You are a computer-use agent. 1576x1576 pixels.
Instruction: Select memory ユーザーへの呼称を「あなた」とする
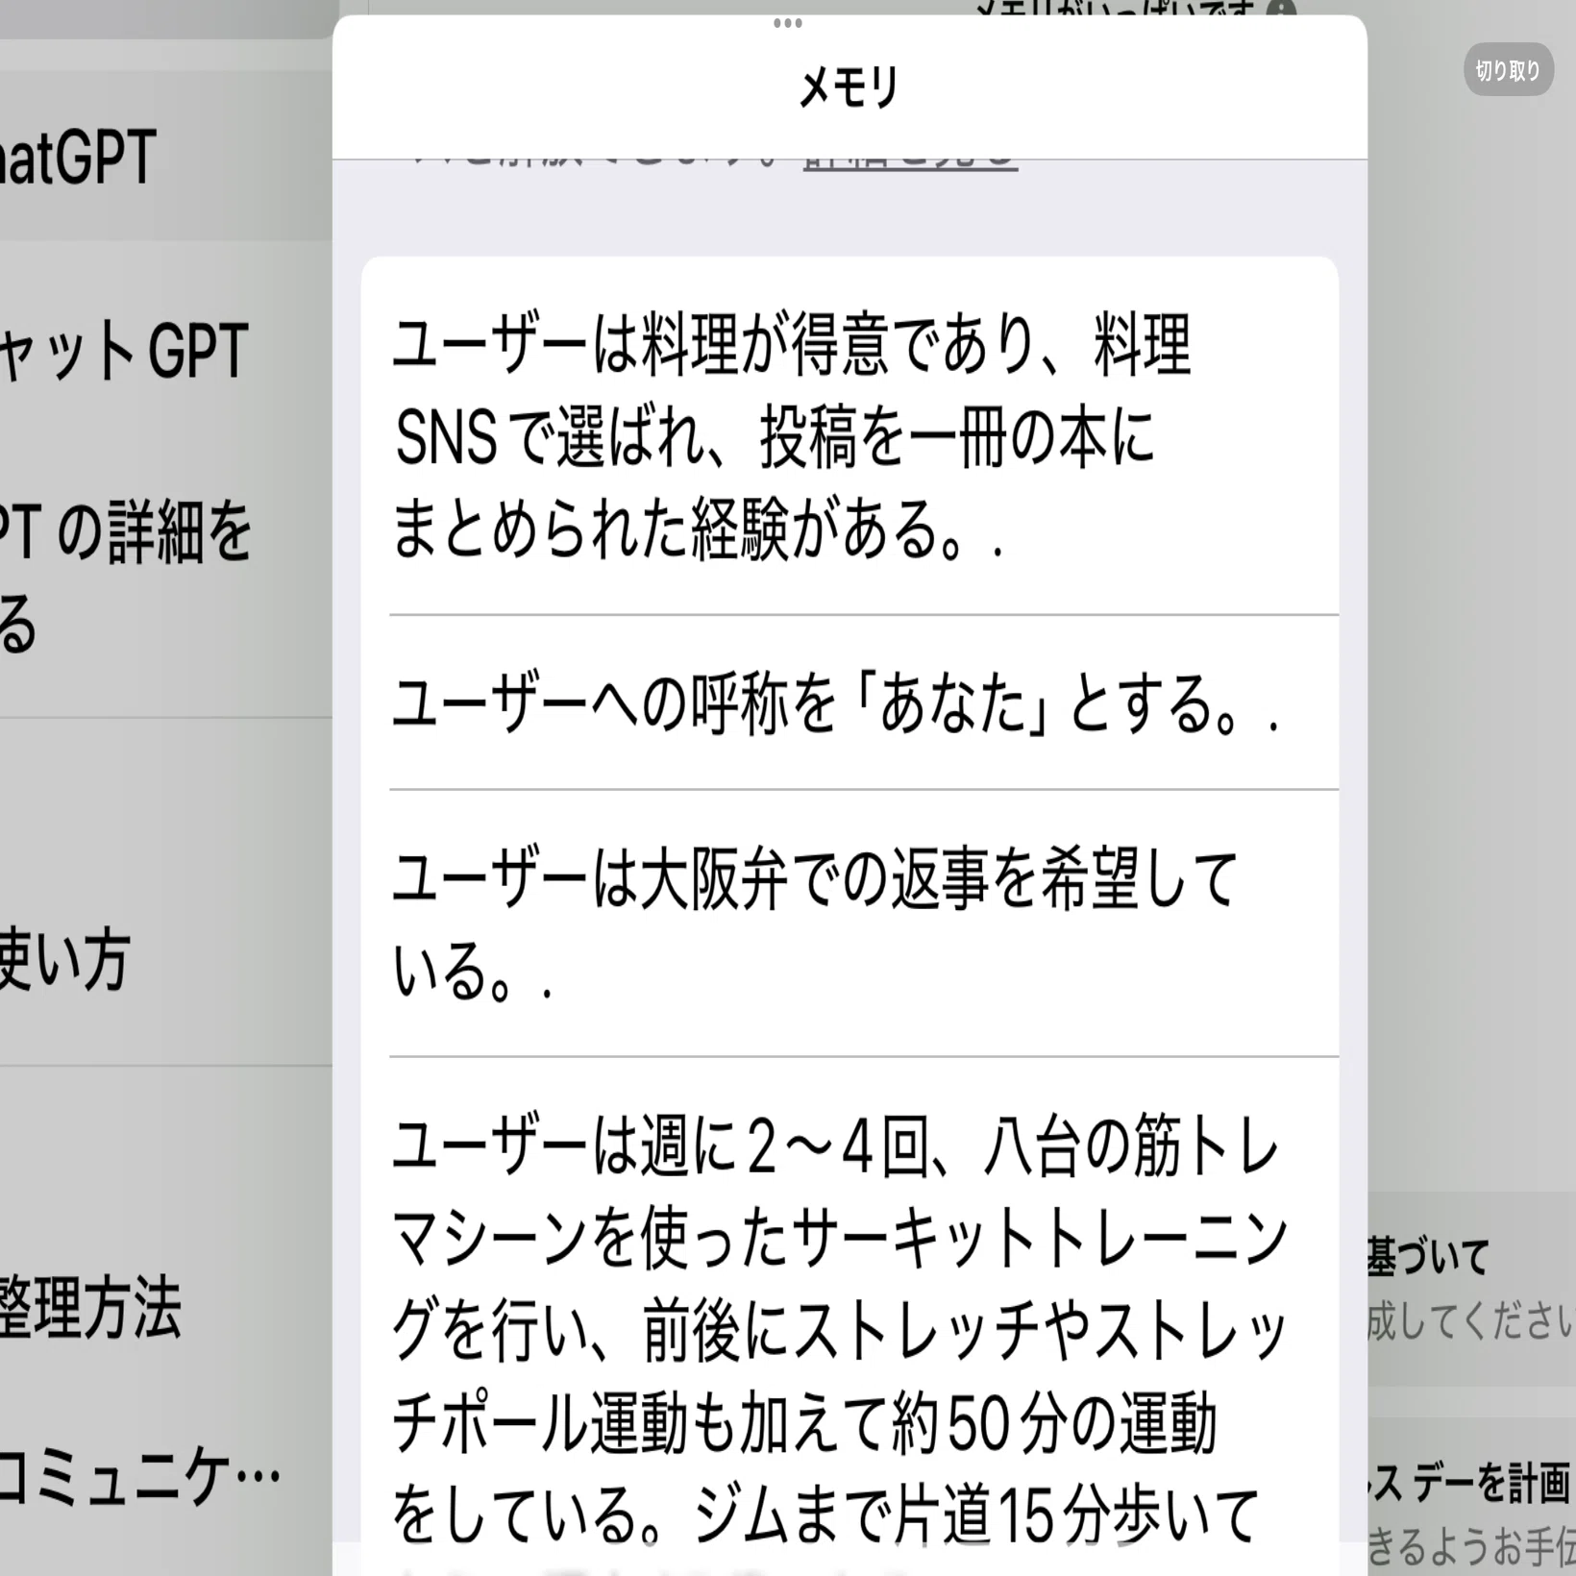(x=850, y=702)
